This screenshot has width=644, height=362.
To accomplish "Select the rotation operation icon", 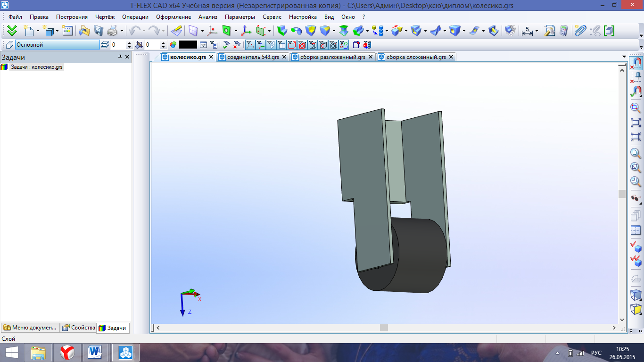I will click(296, 31).
